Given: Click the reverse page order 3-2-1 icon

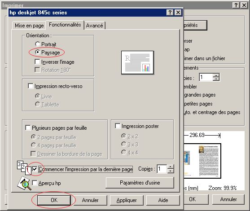Looking at the screenshot, I should click(24, 168).
